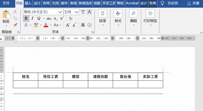Click the 实际工资 header cell

[x=151, y=77]
